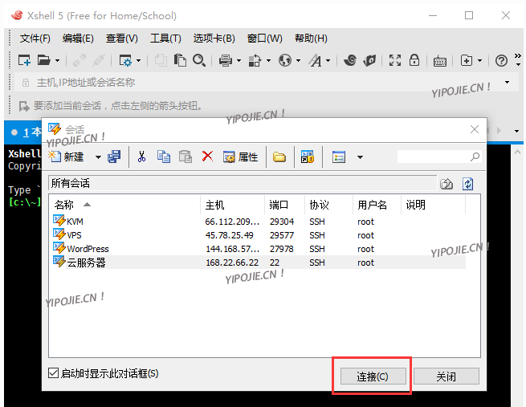Expand the Print dropdown arrow
The image size is (526, 407).
239,61
